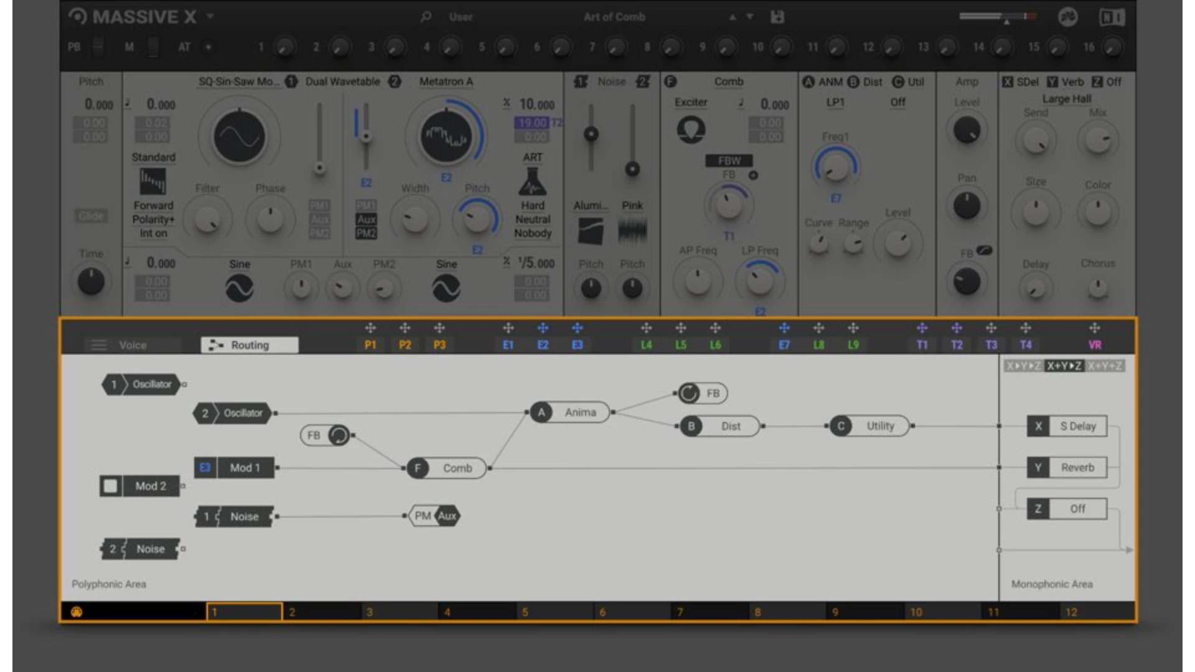Grab the T3 modulation drag handle

[x=991, y=328]
